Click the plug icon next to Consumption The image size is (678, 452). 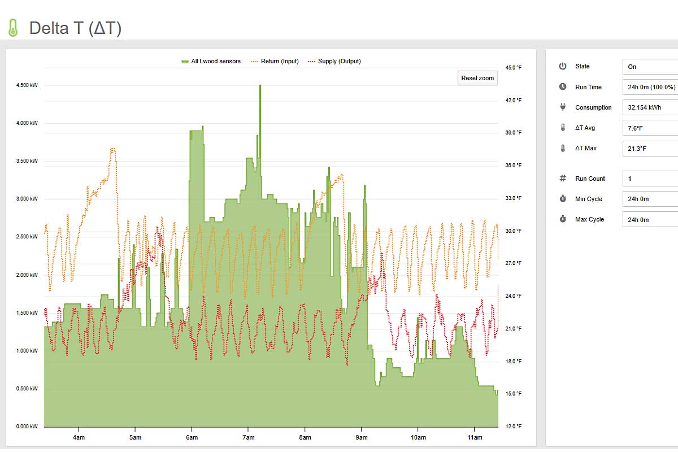(563, 107)
